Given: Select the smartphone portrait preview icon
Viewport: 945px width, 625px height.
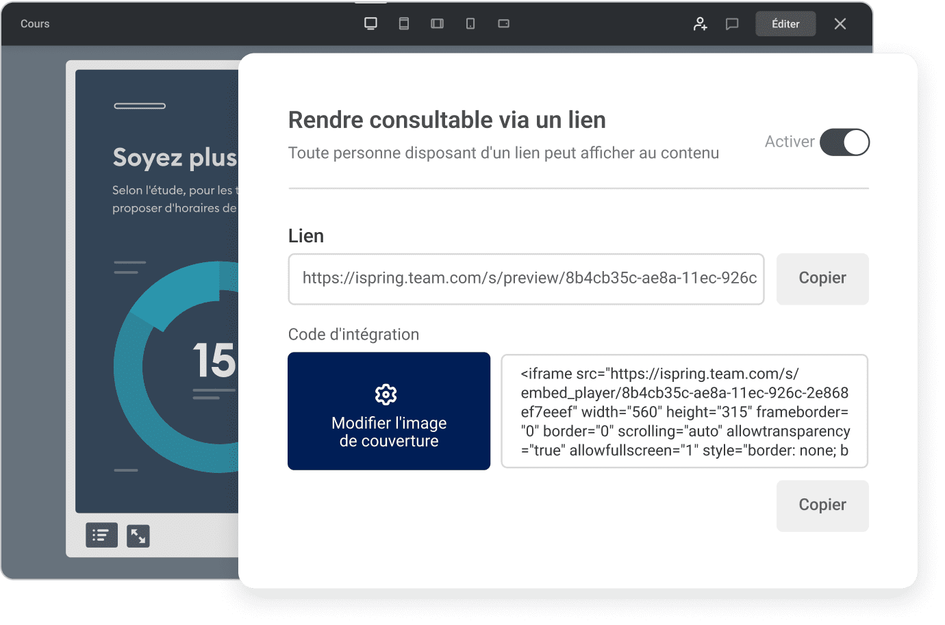Looking at the screenshot, I should 470,23.
